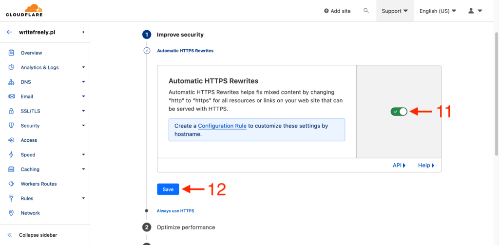
Task: Expand the Analytics & Logs menu
Action: point(83,67)
